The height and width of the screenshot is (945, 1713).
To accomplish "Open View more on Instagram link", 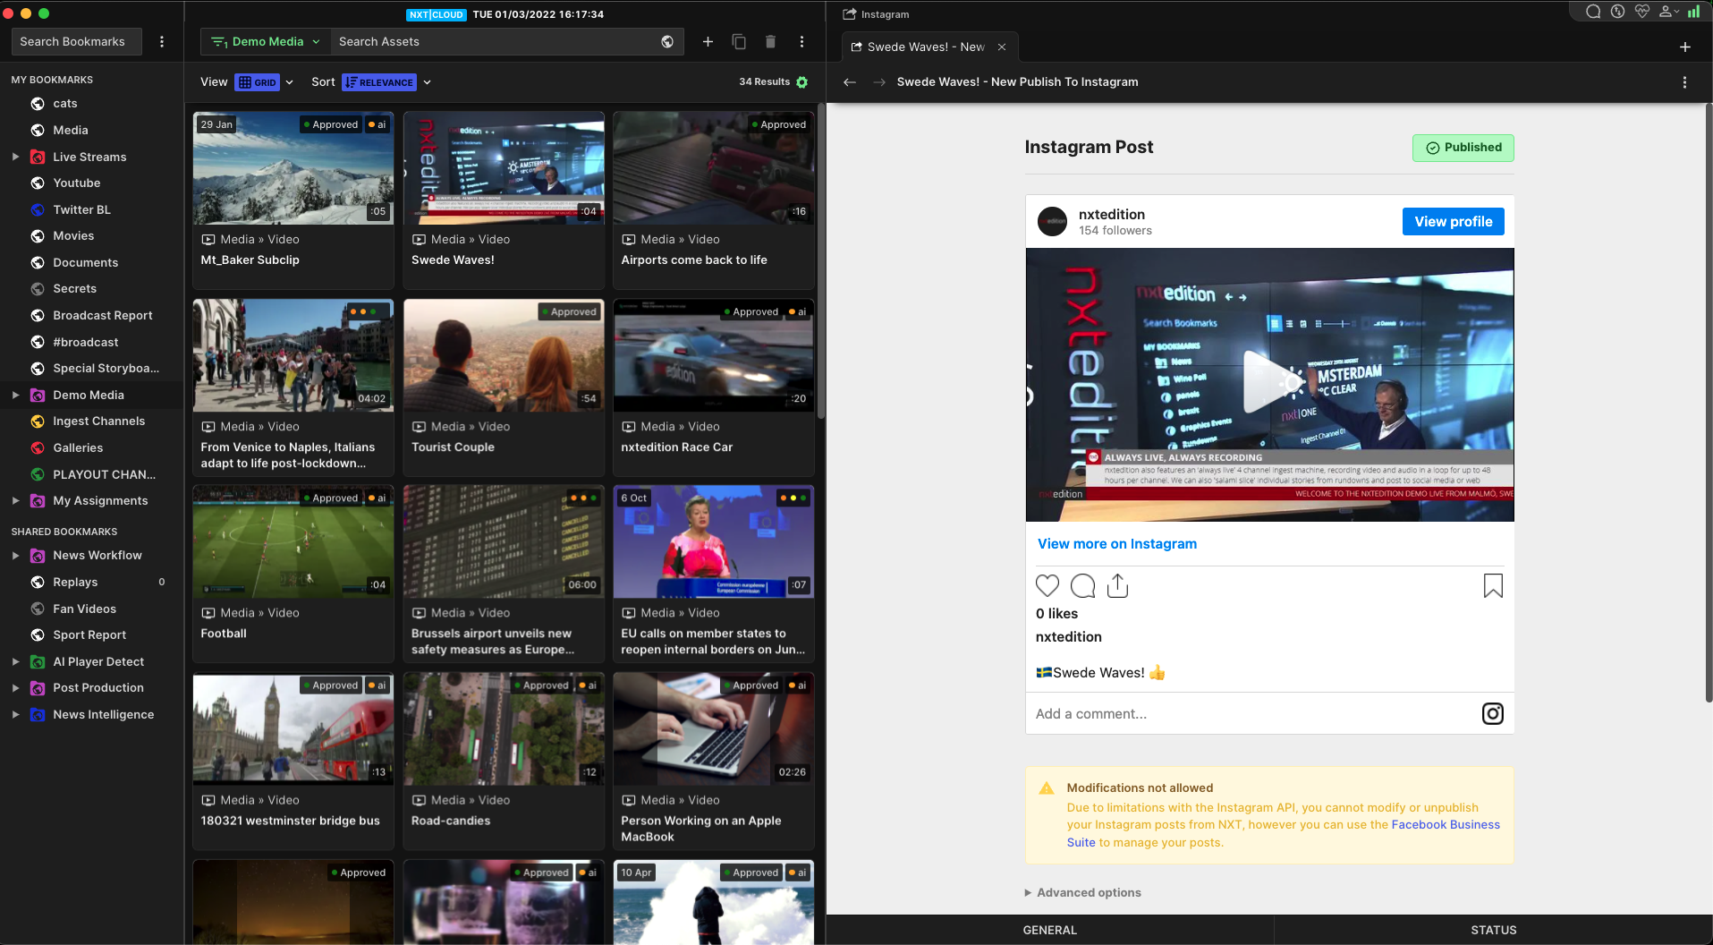I will tap(1116, 543).
